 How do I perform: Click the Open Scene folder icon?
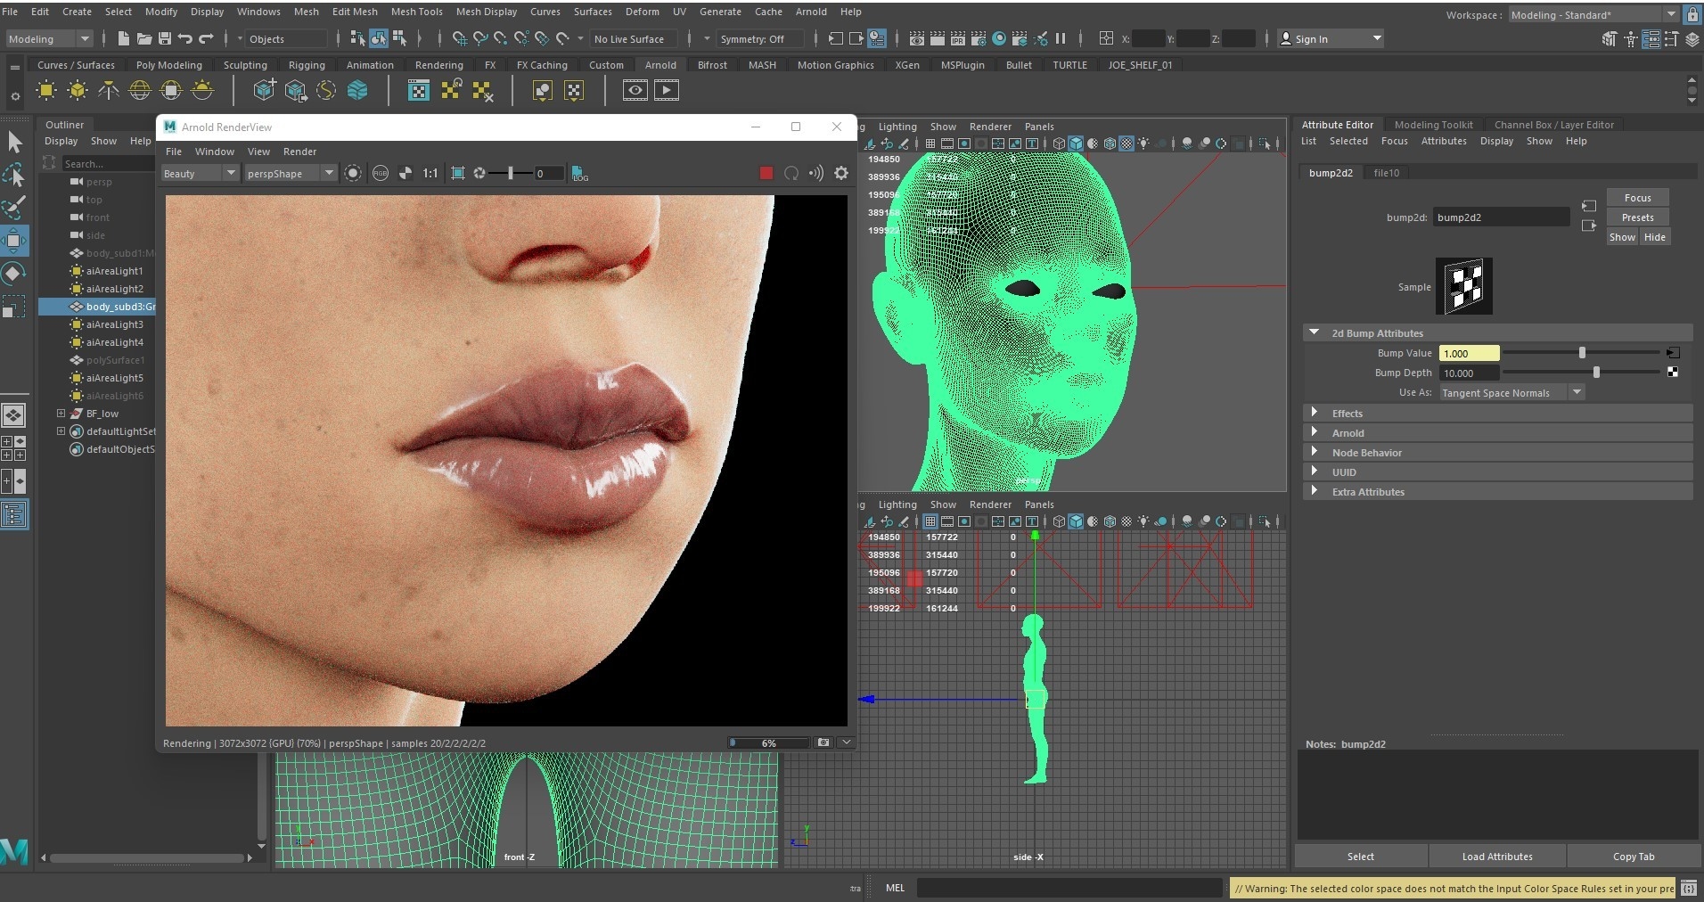[143, 38]
